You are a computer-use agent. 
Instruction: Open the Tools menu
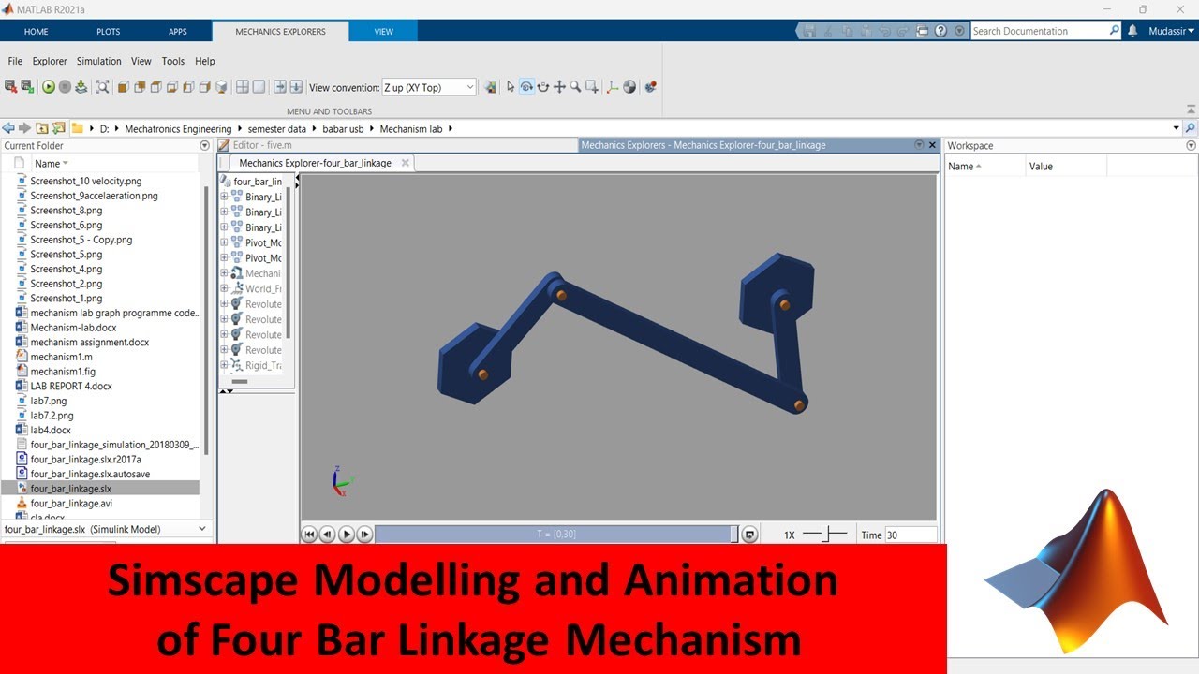tap(173, 61)
